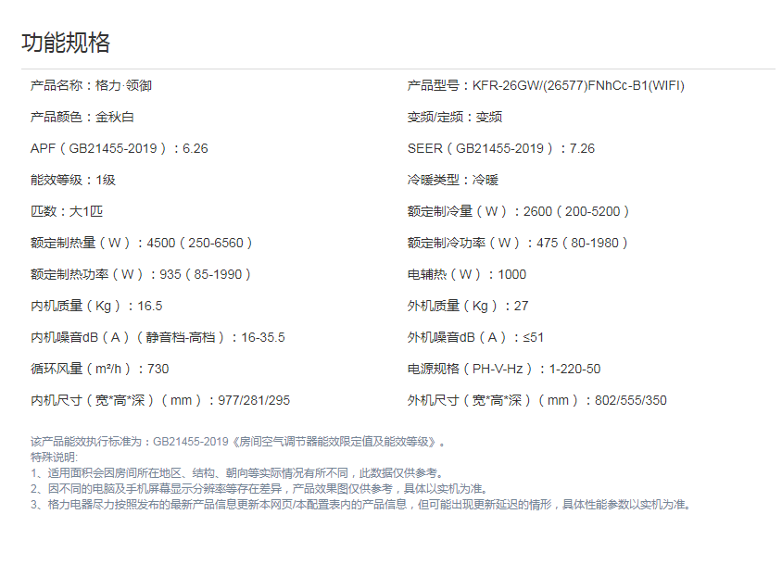Click the SEER value 7.26 line

[500, 148]
